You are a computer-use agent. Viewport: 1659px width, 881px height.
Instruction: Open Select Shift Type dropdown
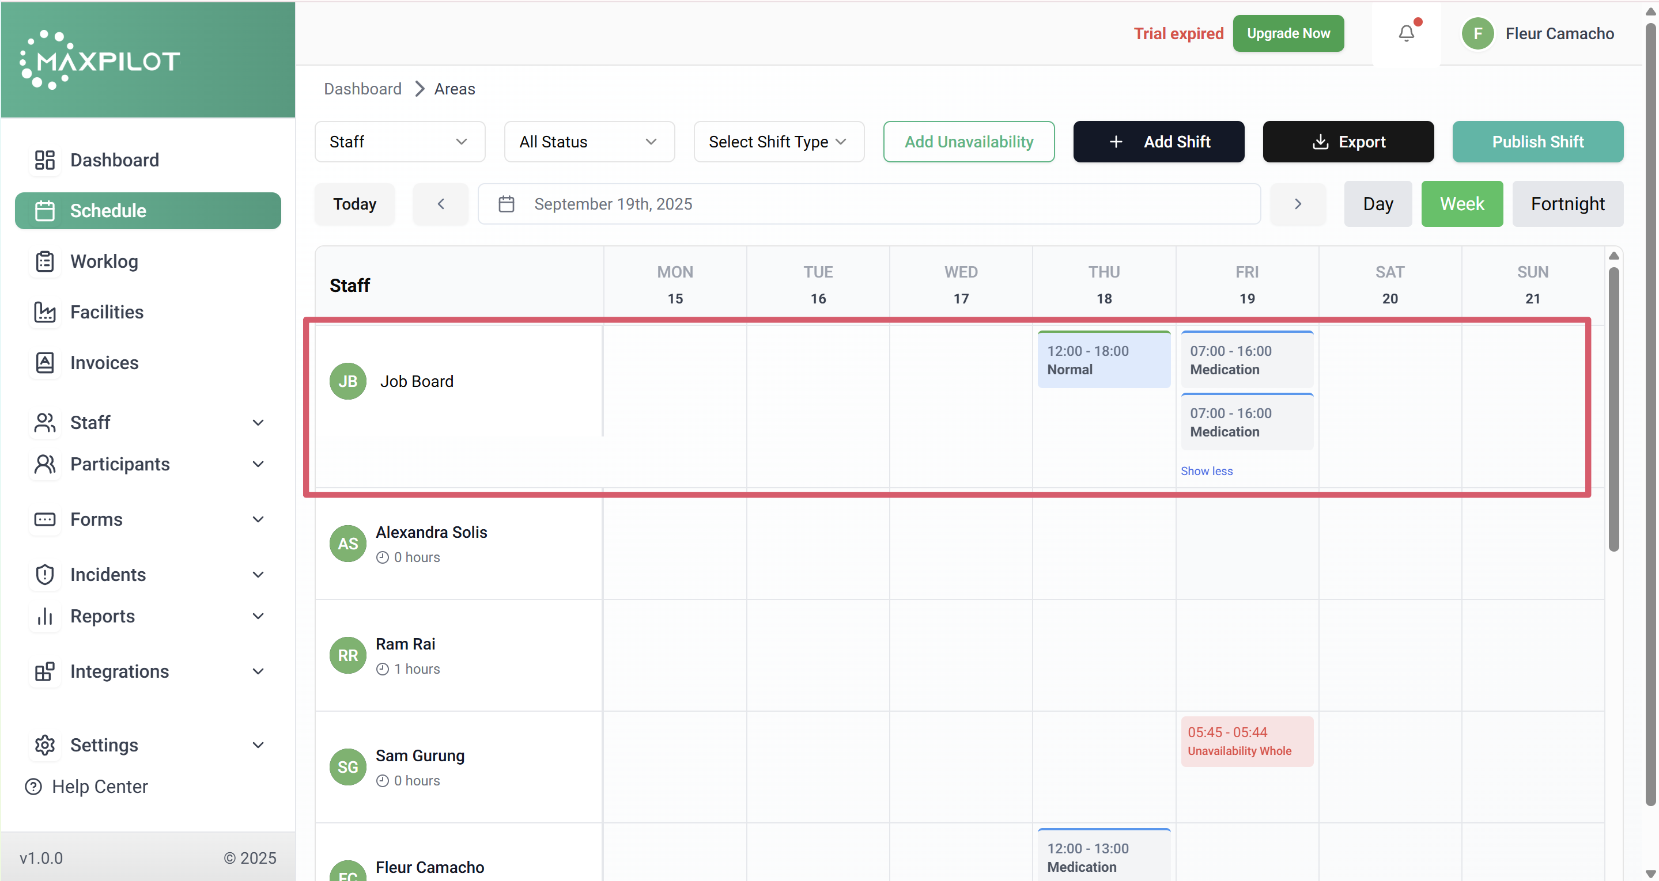[x=778, y=142]
